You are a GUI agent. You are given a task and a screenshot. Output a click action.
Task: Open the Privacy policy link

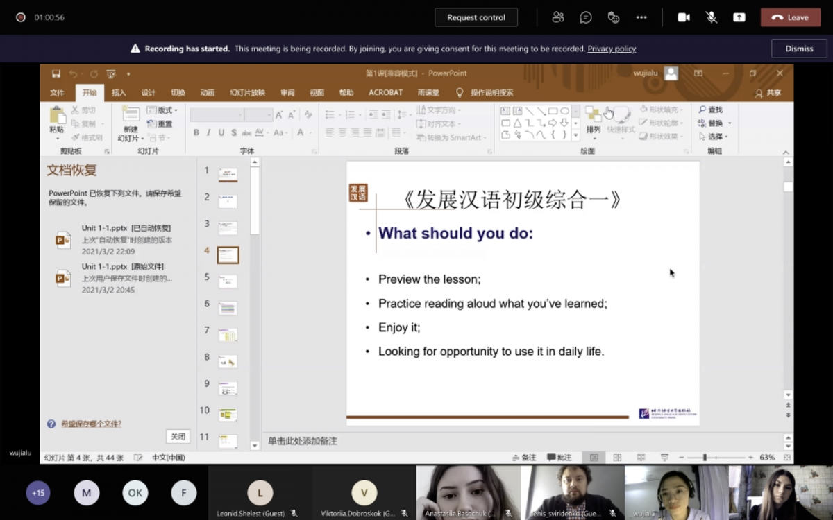tap(612, 49)
